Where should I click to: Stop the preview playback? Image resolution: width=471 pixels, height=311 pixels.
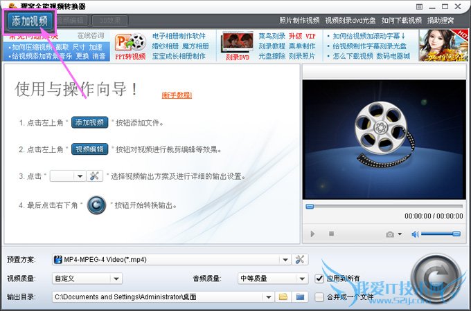[x=331, y=234]
